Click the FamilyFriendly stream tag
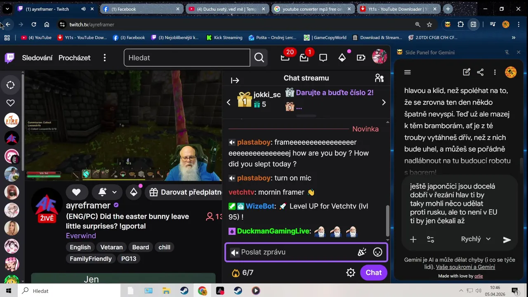The width and height of the screenshot is (528, 297). pos(91,259)
